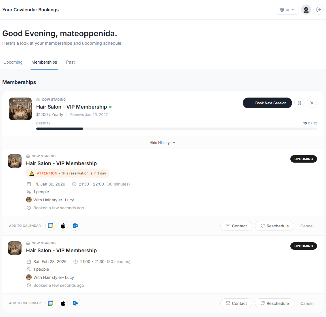
Task: Add Feb 28 booking to Apple Calendar
Action: pos(63,303)
